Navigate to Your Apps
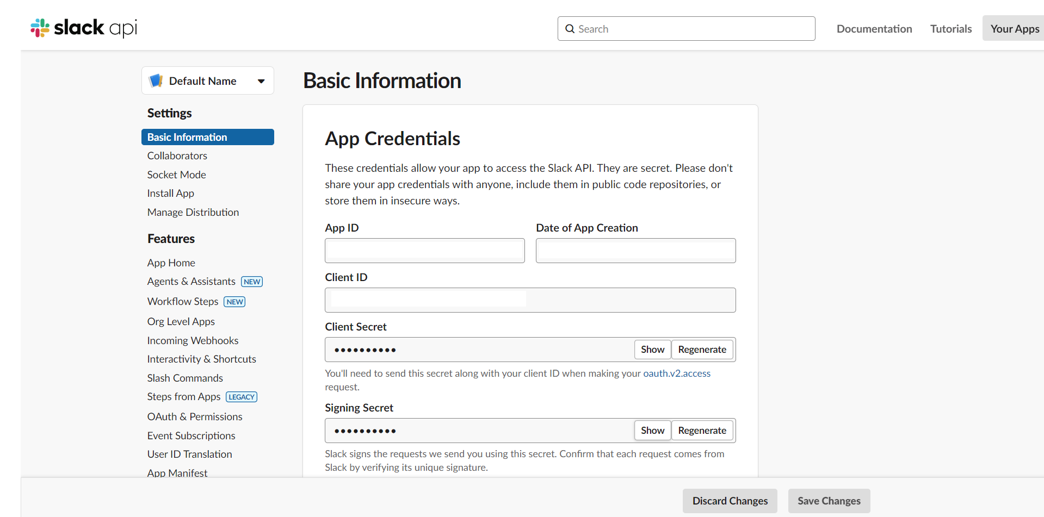The height and width of the screenshot is (517, 1044). click(1015, 28)
